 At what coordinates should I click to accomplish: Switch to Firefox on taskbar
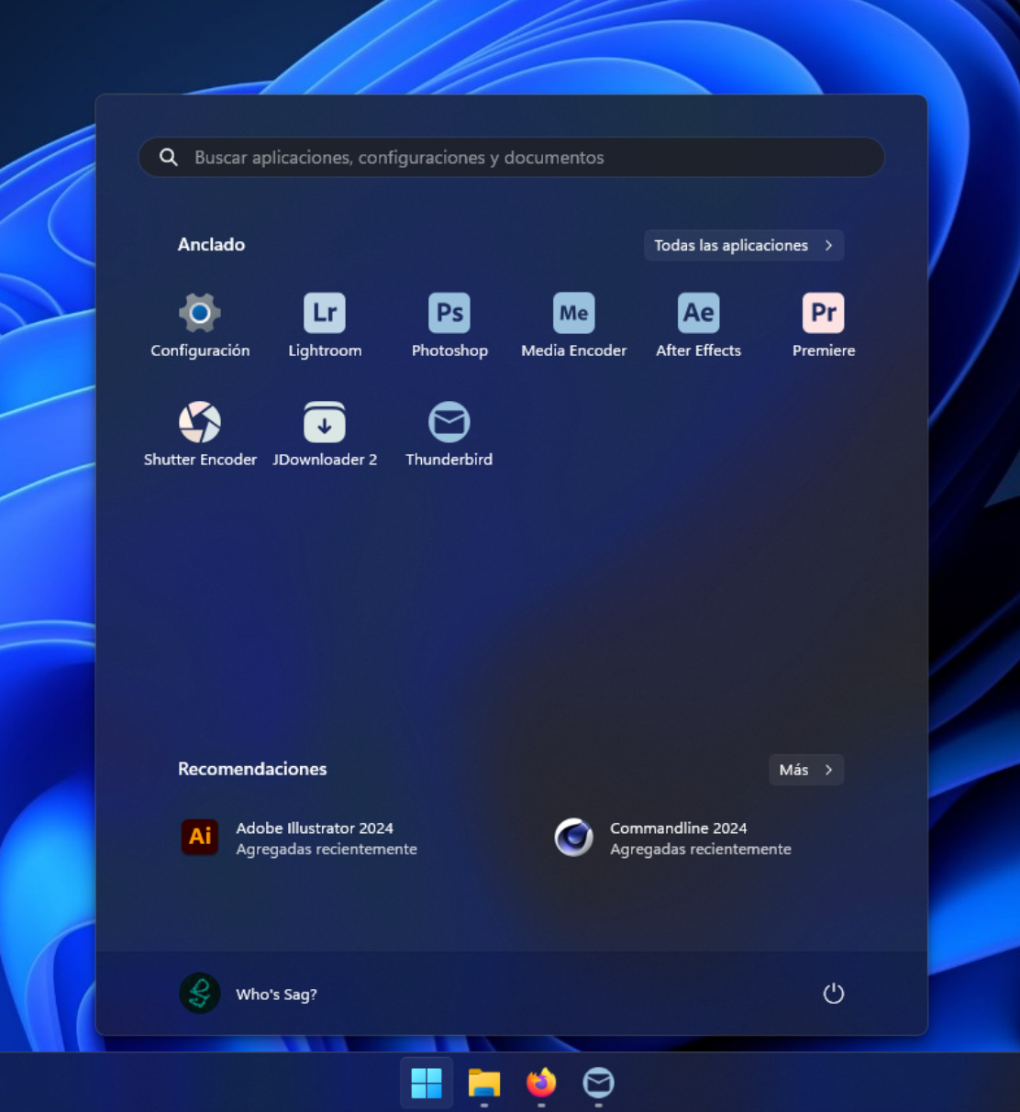(x=541, y=1083)
